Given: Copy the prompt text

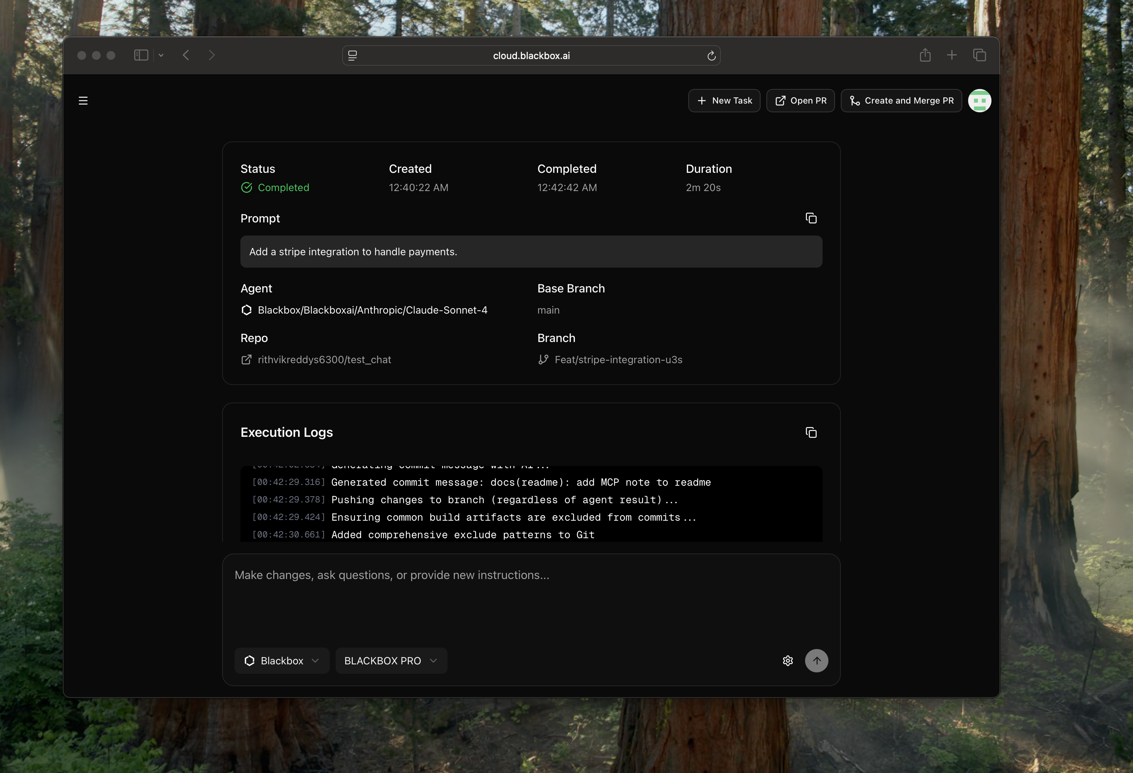Looking at the screenshot, I should [x=811, y=218].
